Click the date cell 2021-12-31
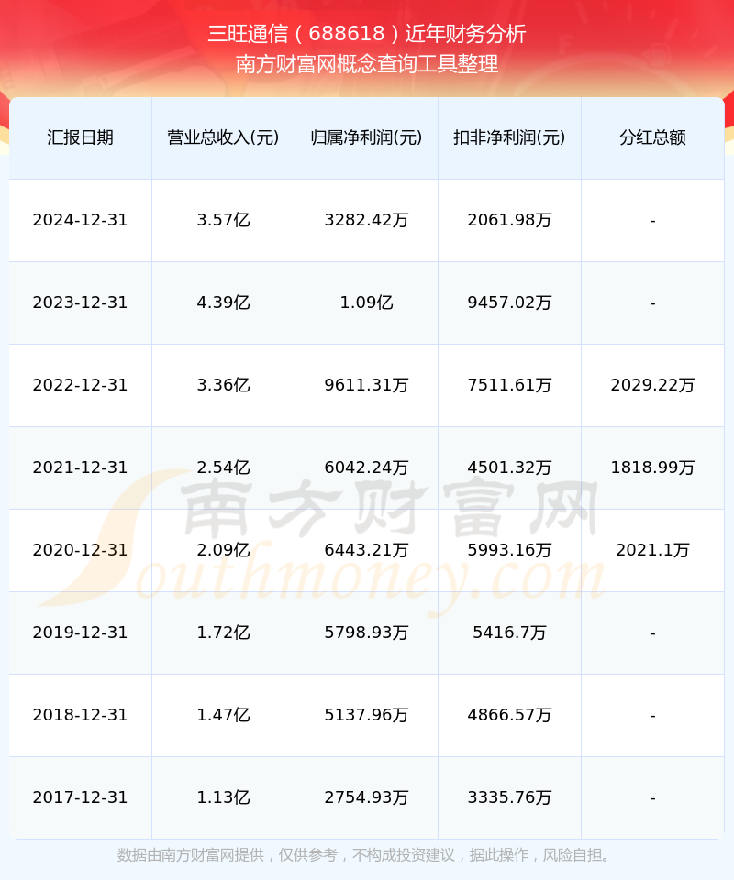Screen dimensions: 734x880 click(x=81, y=467)
